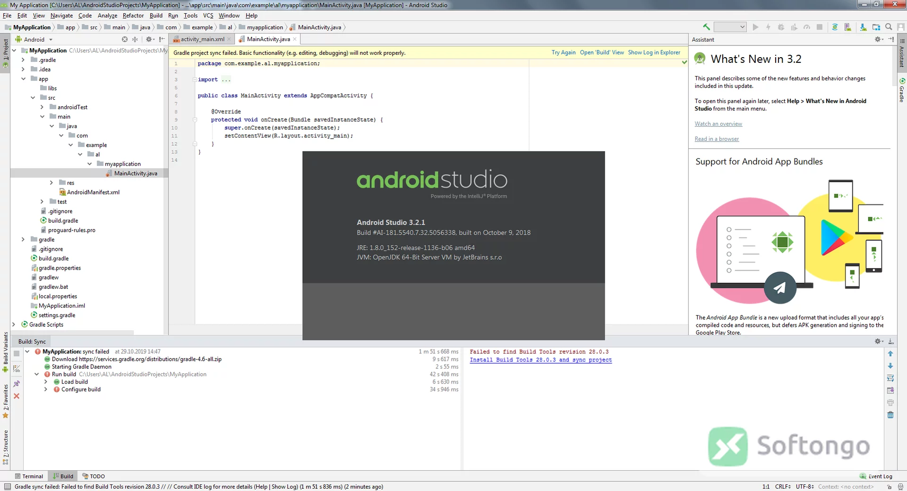Open Assistant panel gear settings
The height and width of the screenshot is (491, 907).
(879, 39)
